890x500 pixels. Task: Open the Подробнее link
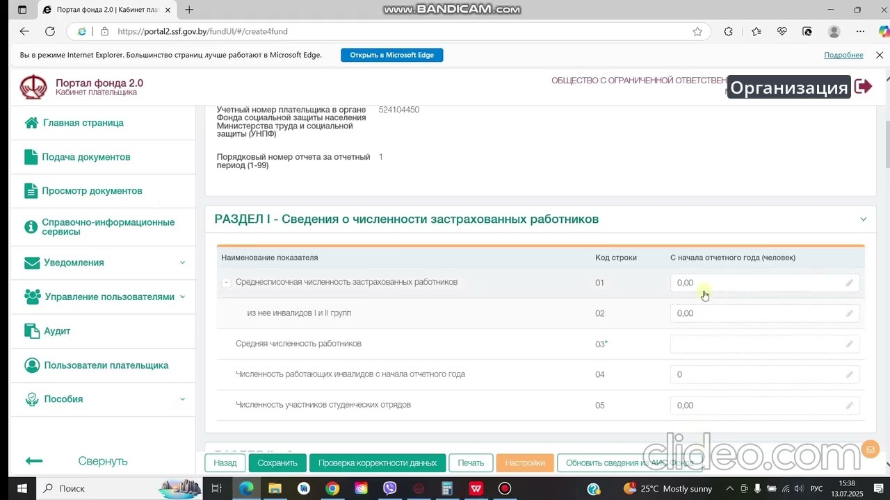(843, 55)
